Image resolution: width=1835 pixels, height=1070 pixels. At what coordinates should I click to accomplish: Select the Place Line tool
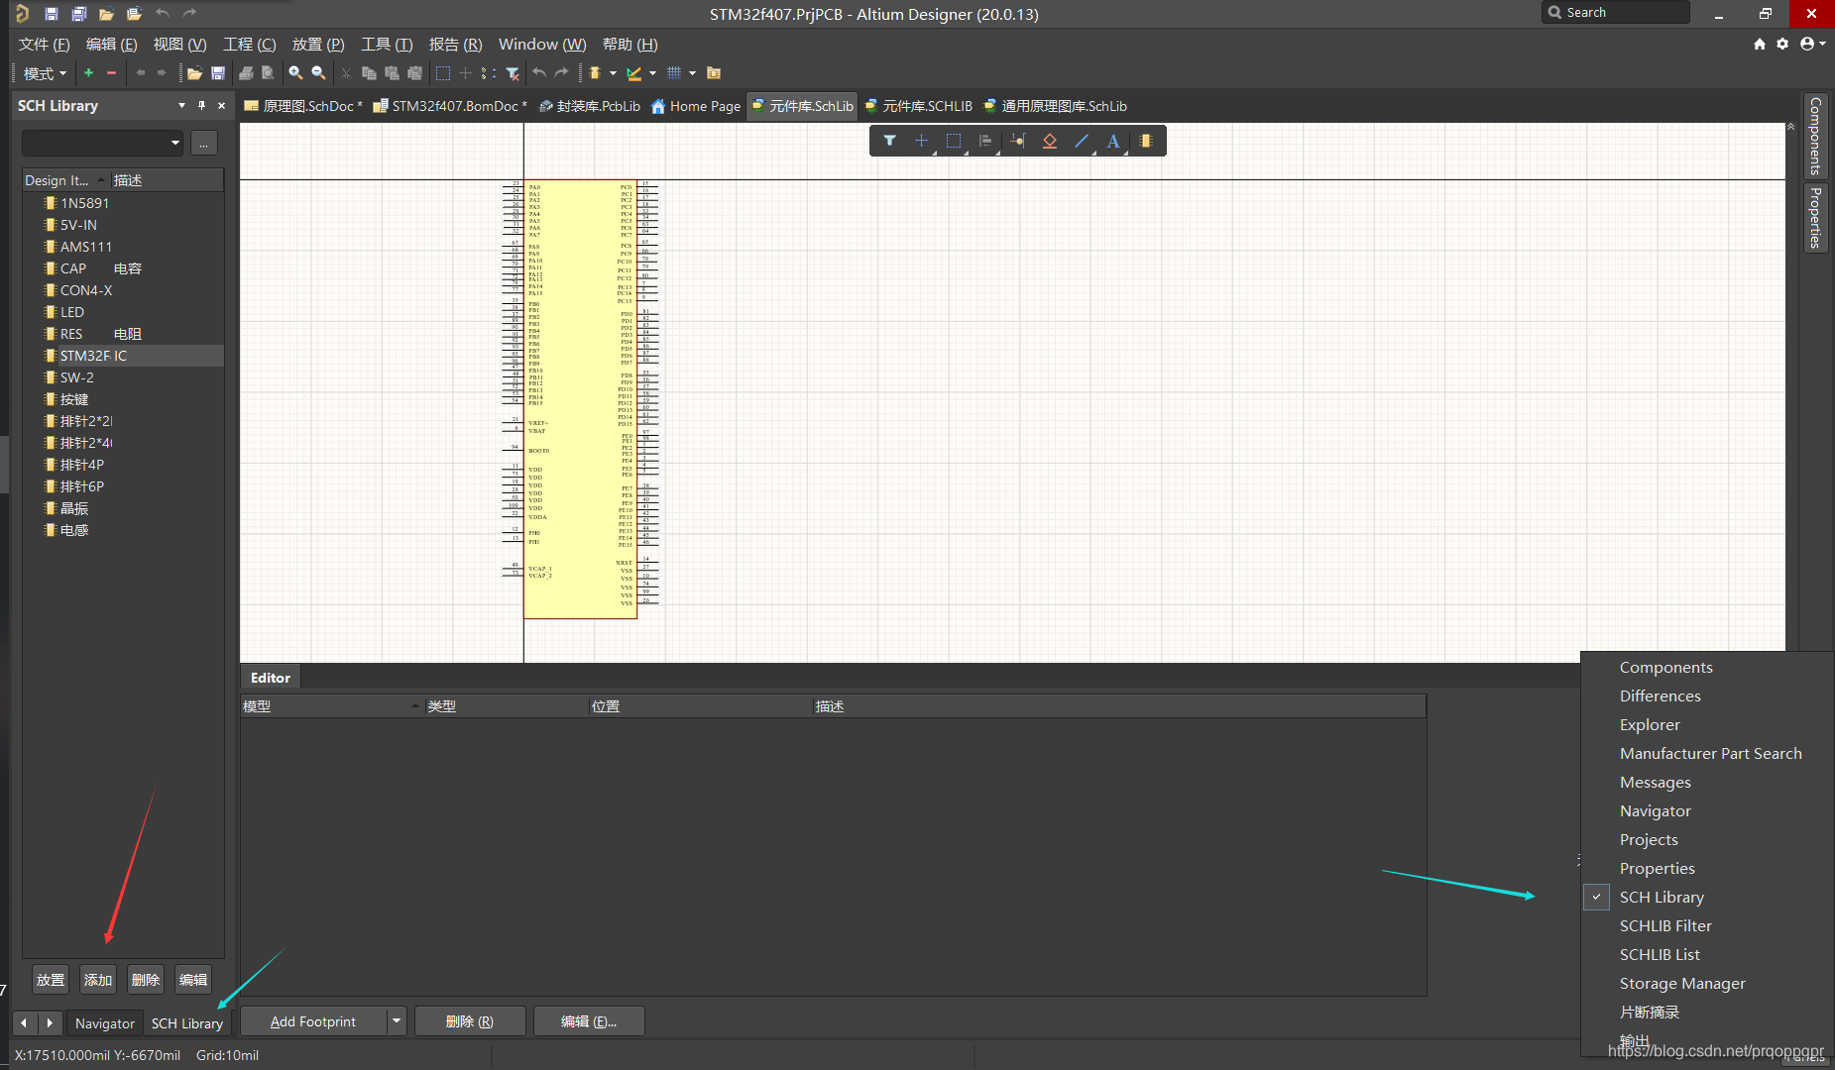coord(1081,141)
